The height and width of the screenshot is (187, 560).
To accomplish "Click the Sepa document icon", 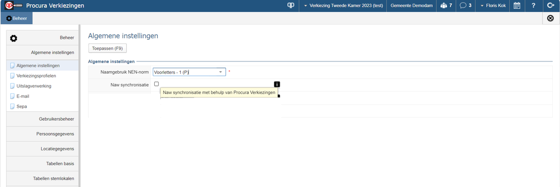I will pyautogui.click(x=13, y=106).
